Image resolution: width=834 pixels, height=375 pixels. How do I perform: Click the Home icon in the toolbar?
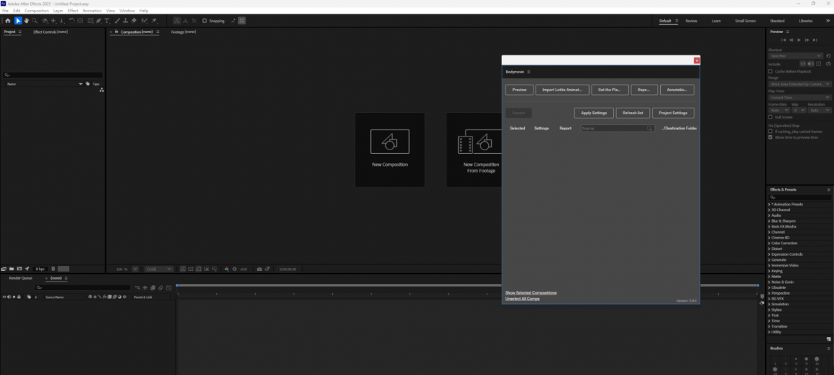pyautogui.click(x=8, y=21)
